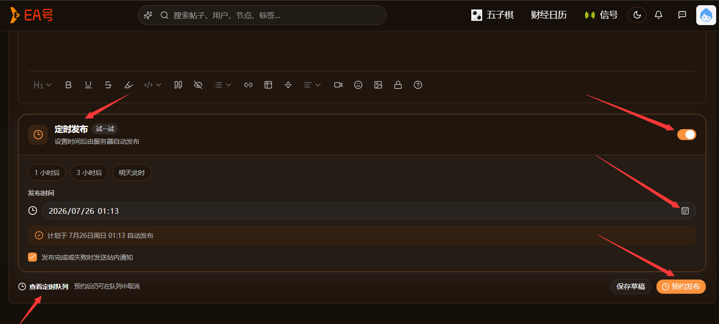Open 财经日历 in top navigation
This screenshot has width=719, height=324.
pyautogui.click(x=549, y=15)
